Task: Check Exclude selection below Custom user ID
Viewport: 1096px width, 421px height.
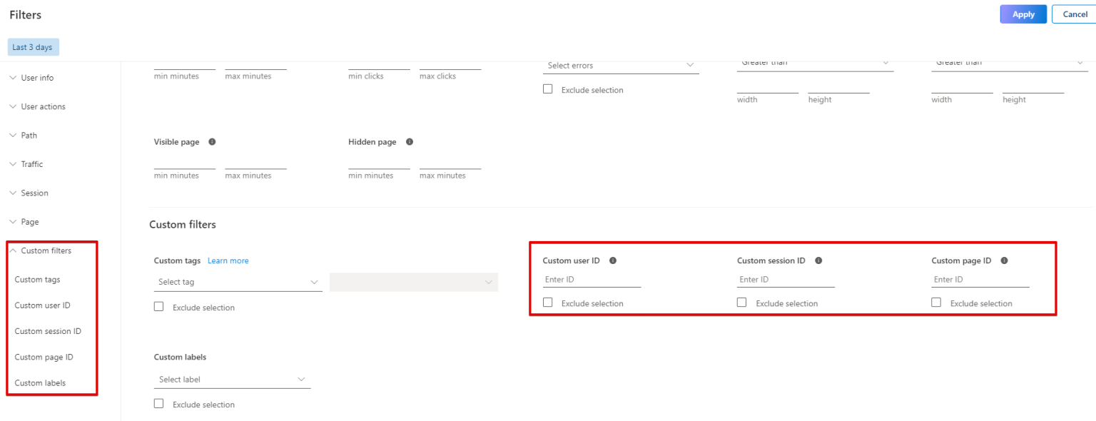Action: click(x=547, y=302)
